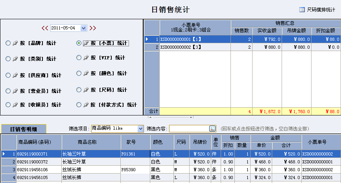This screenshot has width=341, height=183.
Task: Click the 筛选内容 input field
Action: click(x=189, y=129)
